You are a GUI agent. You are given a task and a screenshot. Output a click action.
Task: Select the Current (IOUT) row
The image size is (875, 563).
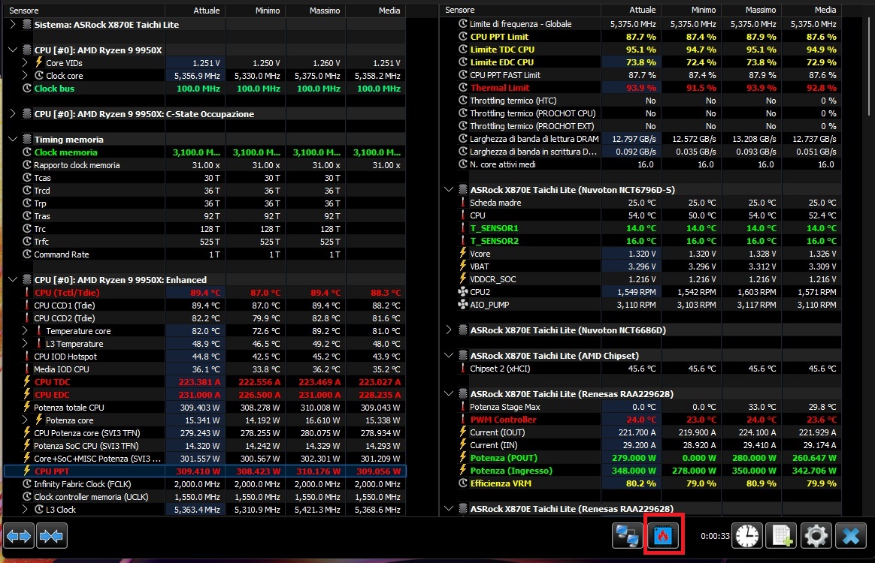point(640,432)
